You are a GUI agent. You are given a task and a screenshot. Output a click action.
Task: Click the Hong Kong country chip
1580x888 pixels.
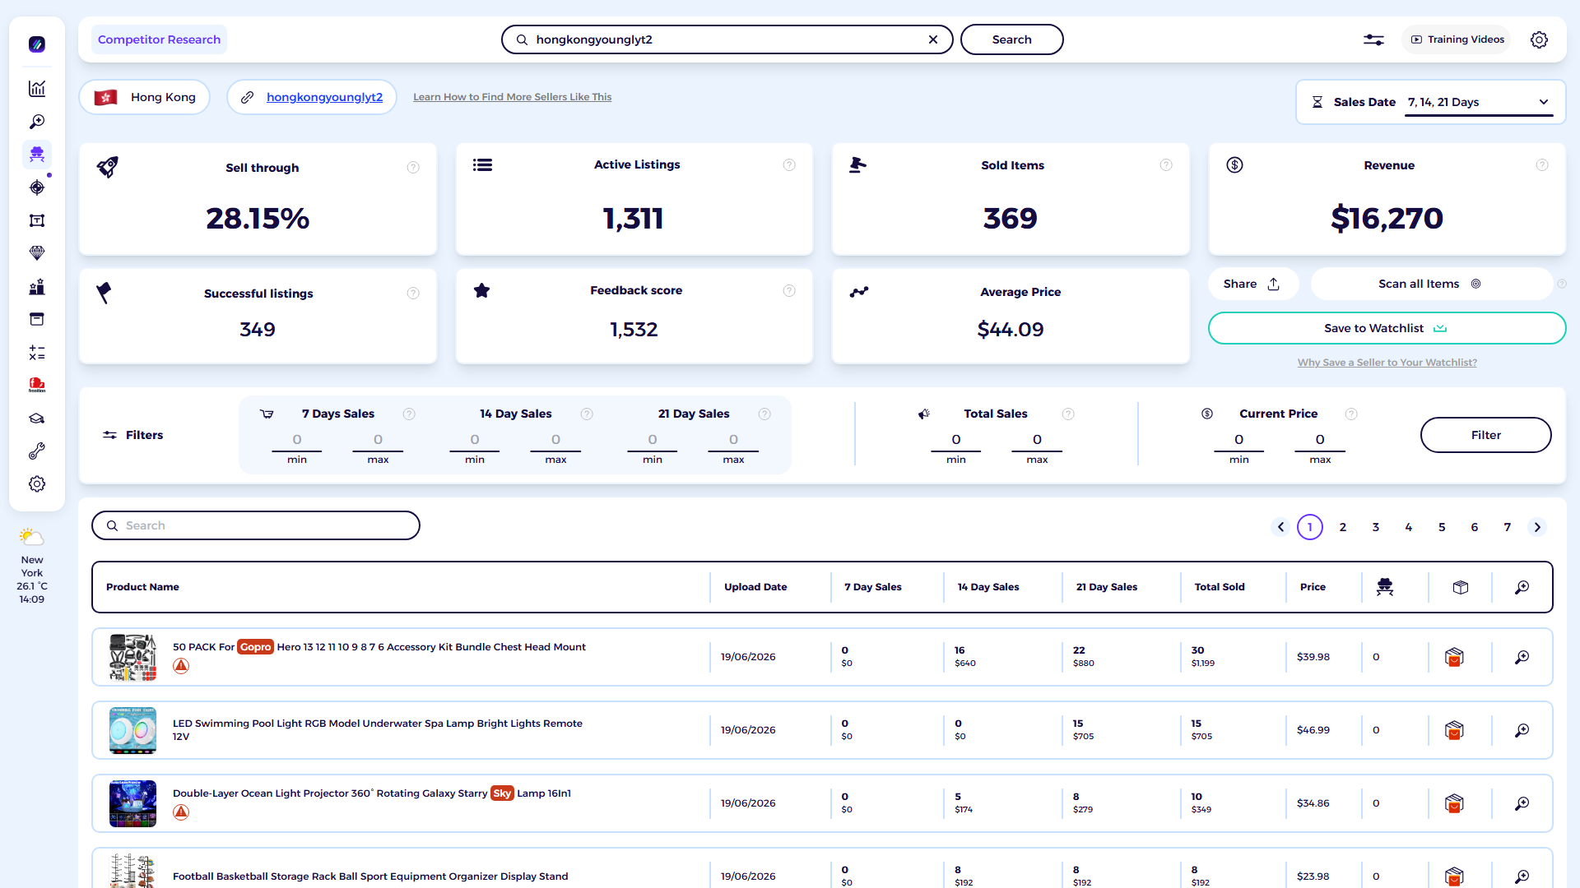[x=145, y=97]
